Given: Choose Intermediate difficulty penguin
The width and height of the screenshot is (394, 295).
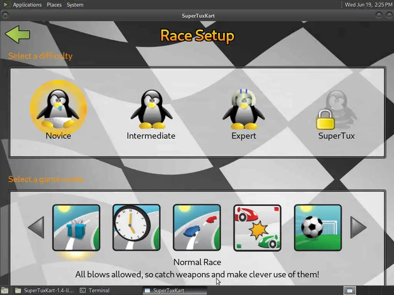Looking at the screenshot, I should [x=152, y=109].
